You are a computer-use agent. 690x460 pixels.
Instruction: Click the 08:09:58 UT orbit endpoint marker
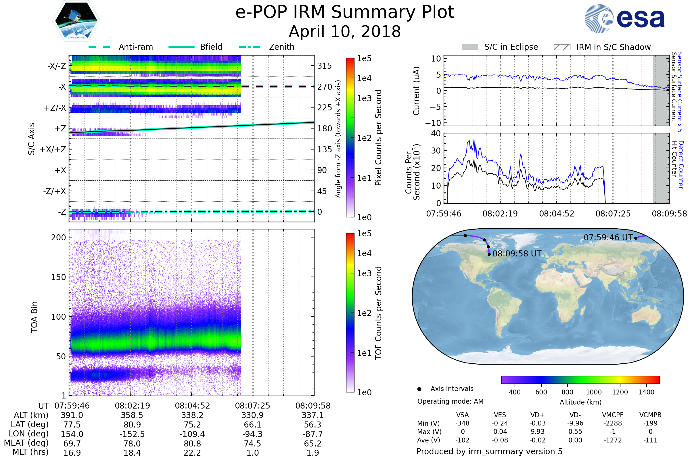(x=489, y=254)
